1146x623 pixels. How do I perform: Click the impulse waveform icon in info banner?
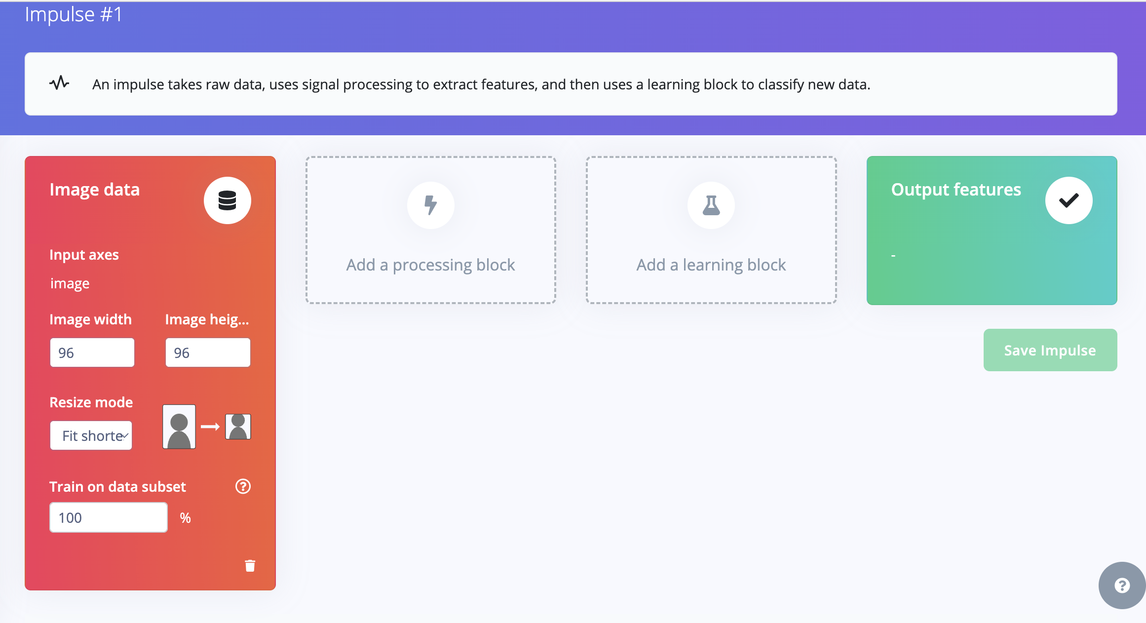point(59,83)
